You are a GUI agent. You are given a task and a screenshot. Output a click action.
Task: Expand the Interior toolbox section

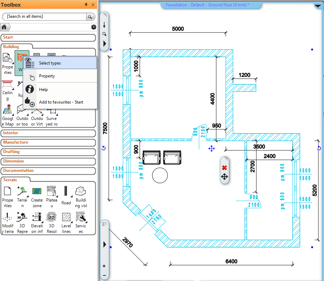pos(48,133)
